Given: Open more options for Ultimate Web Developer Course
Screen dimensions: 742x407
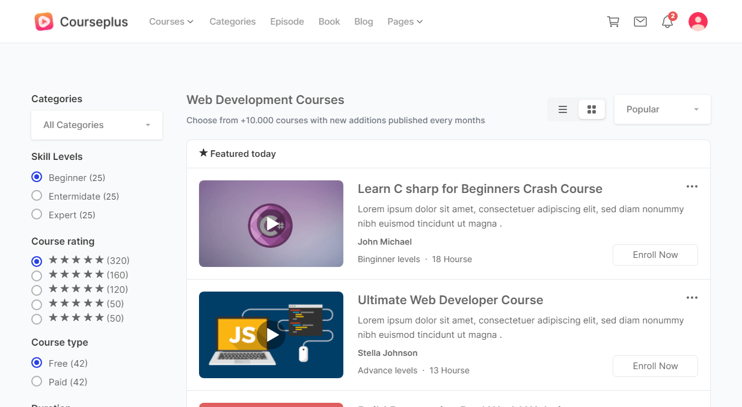Looking at the screenshot, I should pos(691,298).
